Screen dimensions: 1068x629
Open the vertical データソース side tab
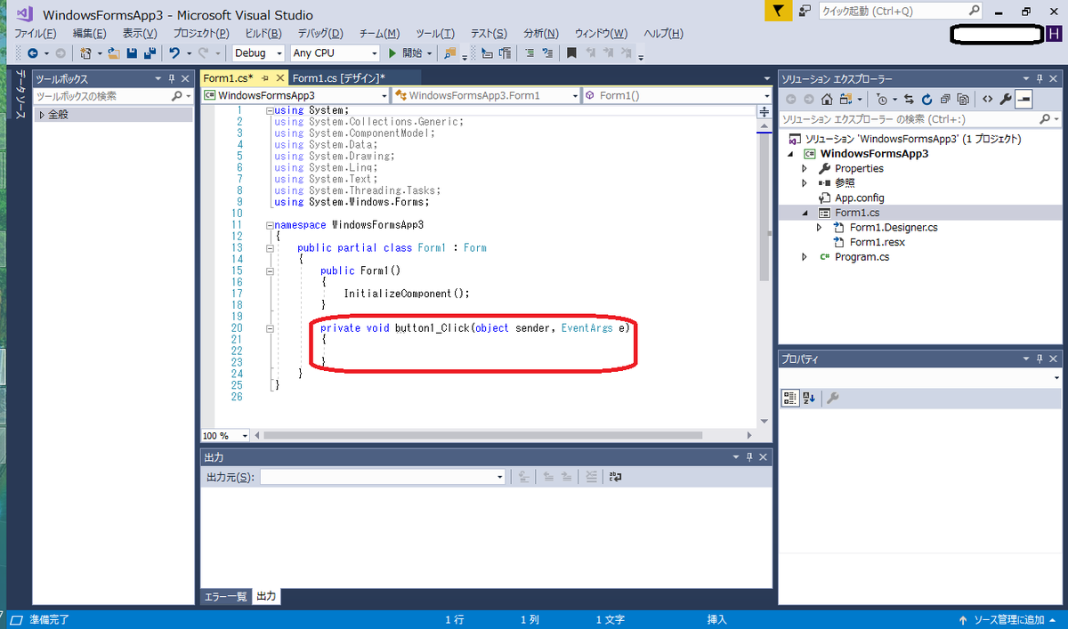coord(20,96)
